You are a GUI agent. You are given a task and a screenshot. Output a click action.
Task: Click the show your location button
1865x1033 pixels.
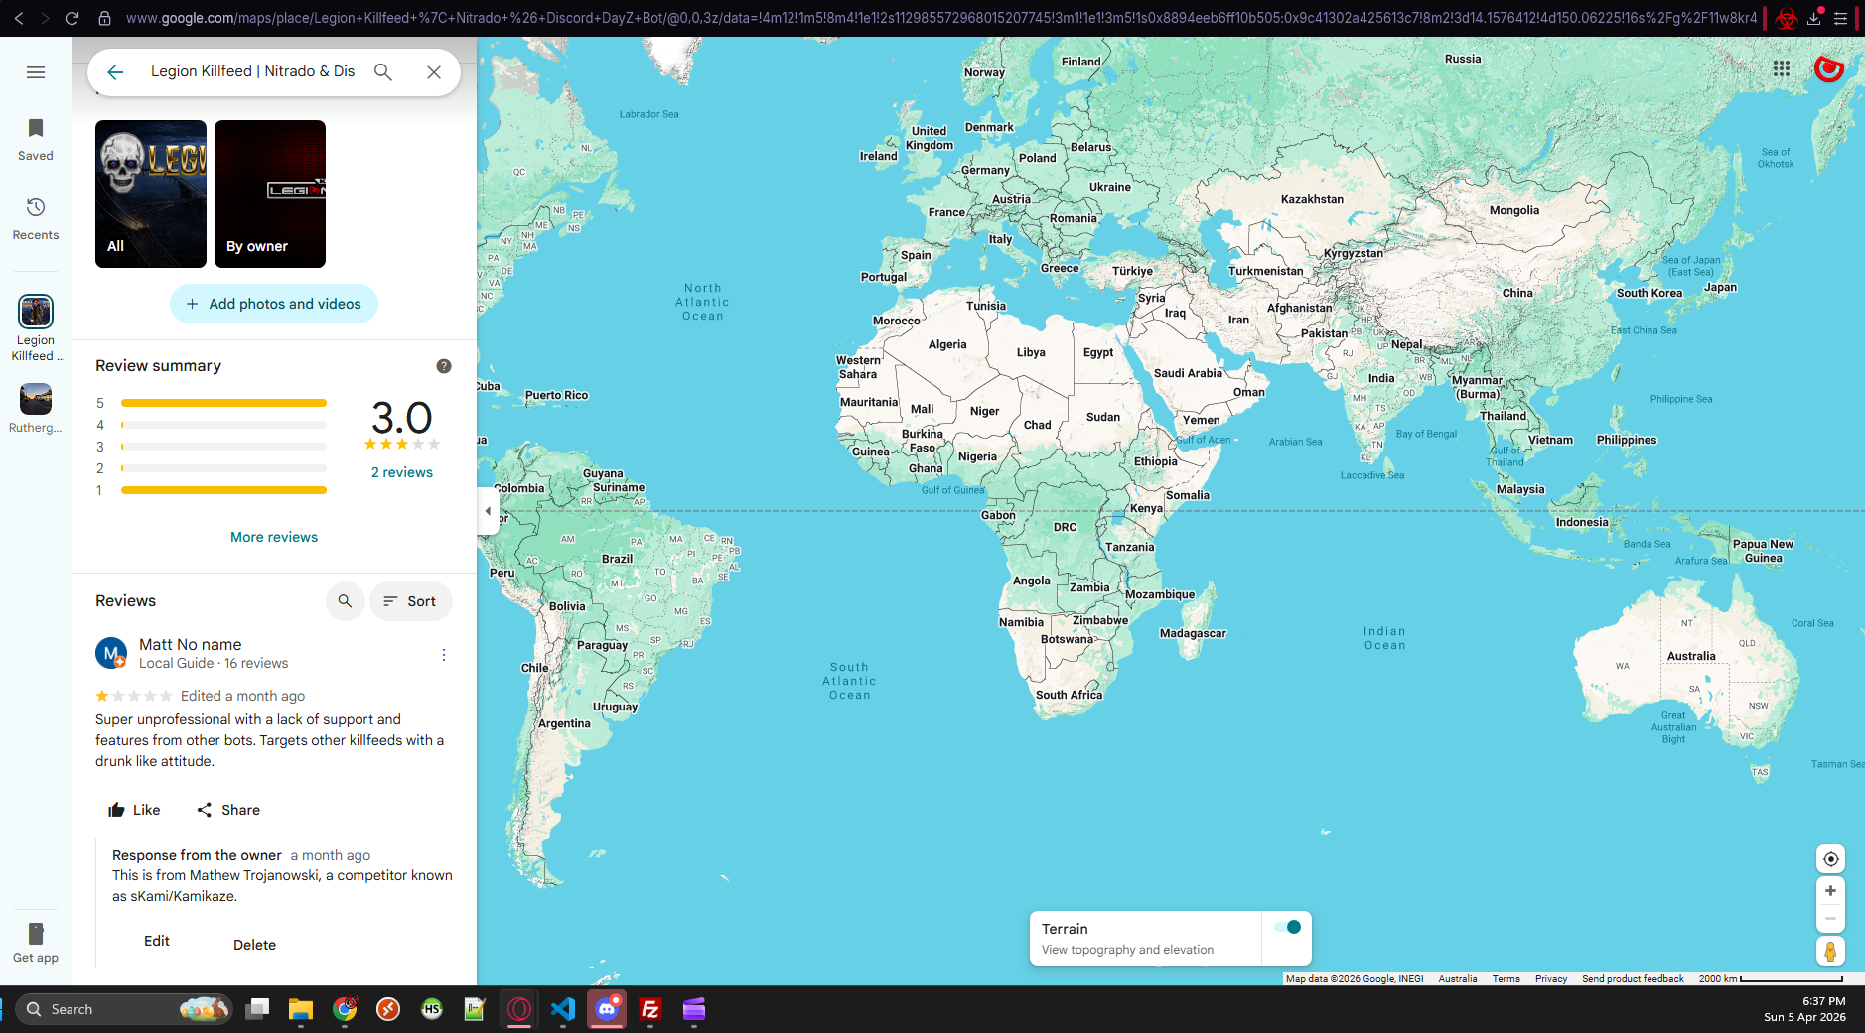tap(1830, 859)
